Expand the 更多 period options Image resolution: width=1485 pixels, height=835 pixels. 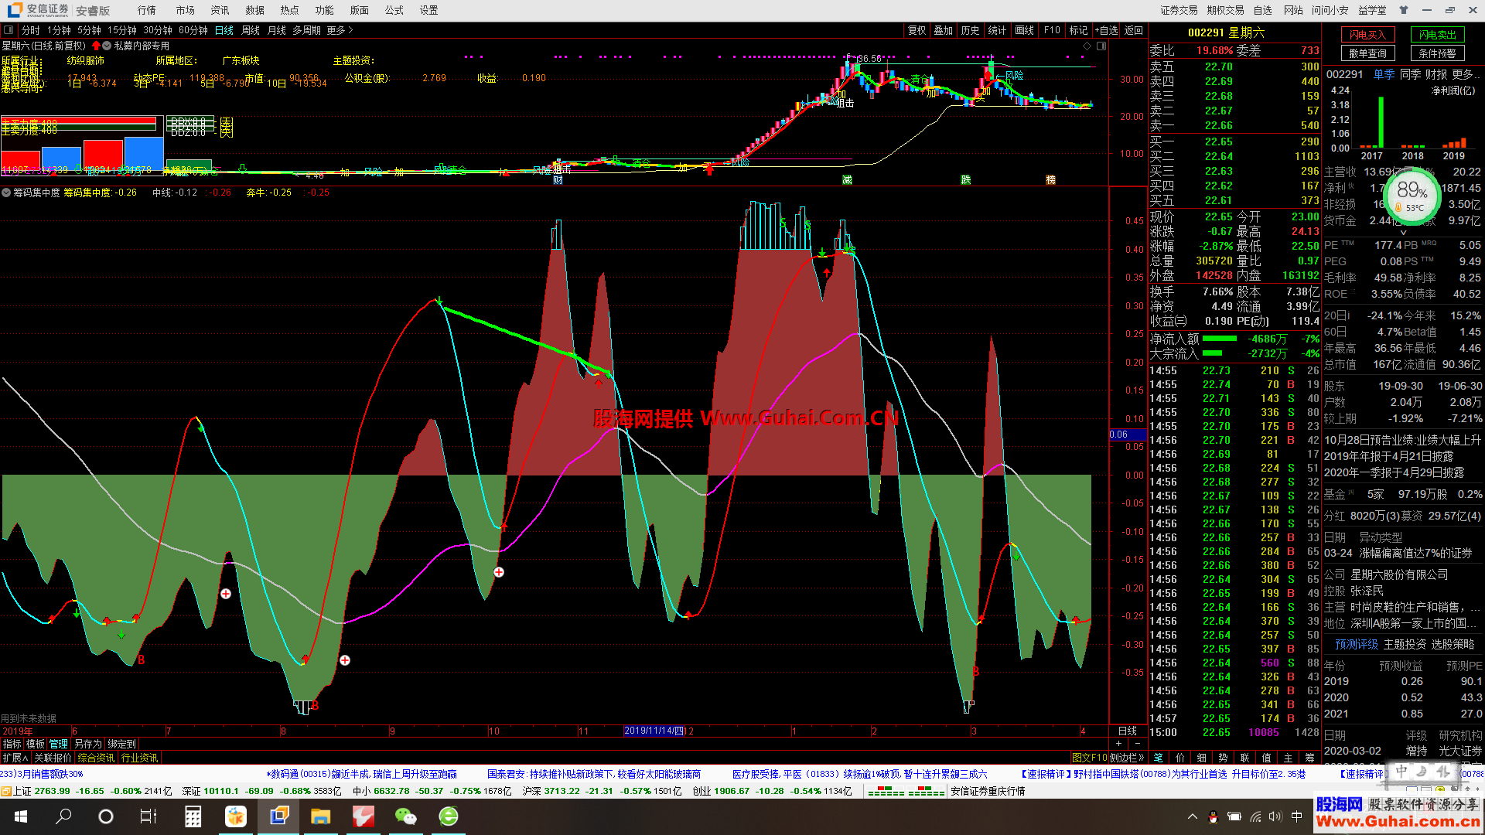click(x=340, y=30)
